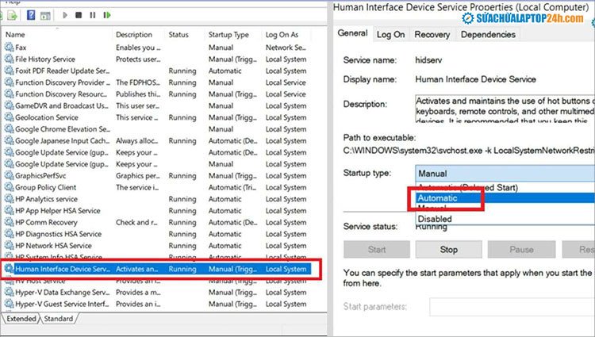Click the gear icon beside Fax
595x337 pixels.
click(9, 48)
